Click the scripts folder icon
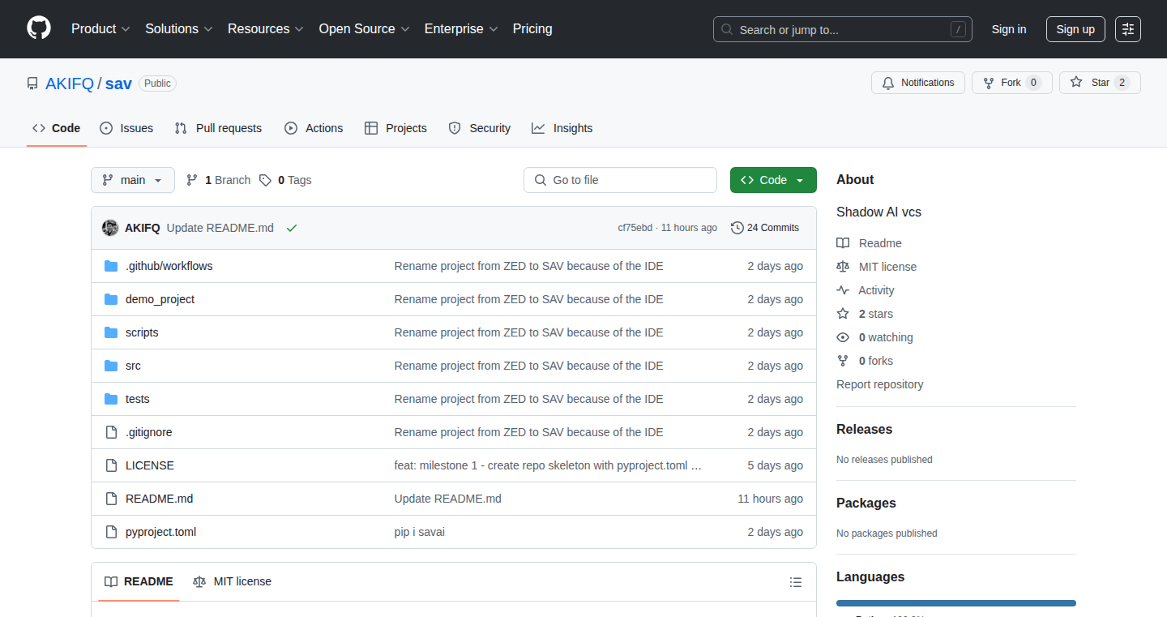The image size is (1167, 617). 111,332
